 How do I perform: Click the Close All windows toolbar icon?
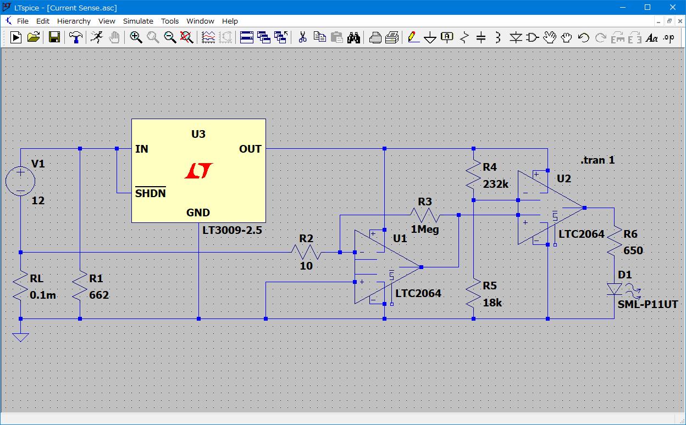(281, 37)
